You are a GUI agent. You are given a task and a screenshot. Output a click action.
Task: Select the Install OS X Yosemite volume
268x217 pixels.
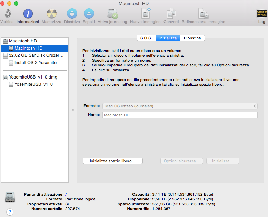[35, 63]
